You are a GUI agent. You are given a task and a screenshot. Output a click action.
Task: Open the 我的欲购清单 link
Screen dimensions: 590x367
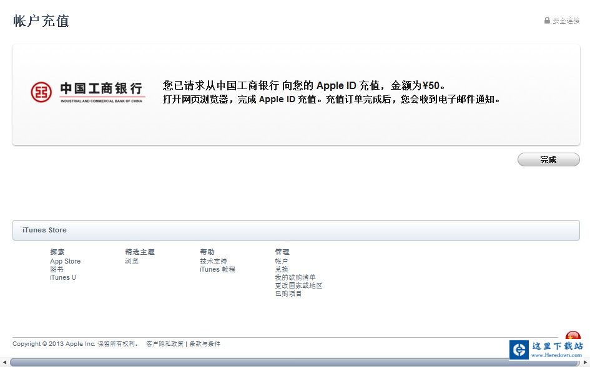point(295,277)
